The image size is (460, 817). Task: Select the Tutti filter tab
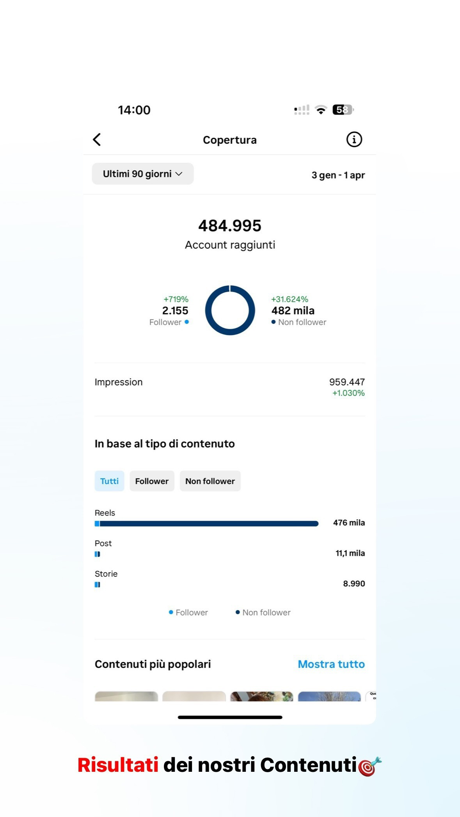(109, 481)
